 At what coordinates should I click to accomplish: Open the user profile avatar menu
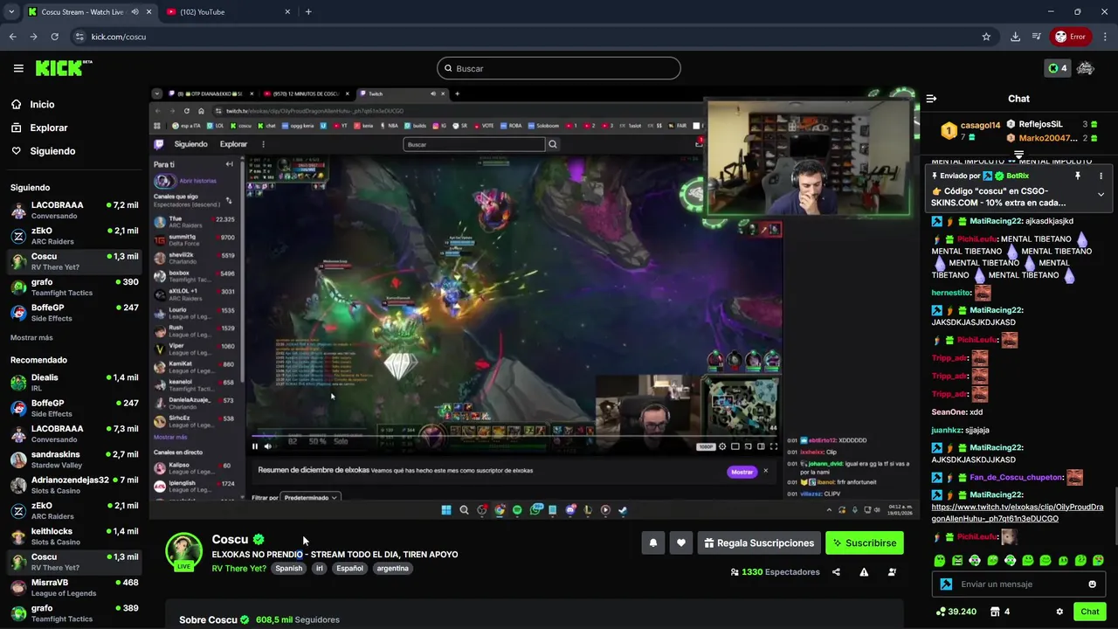click(x=1086, y=68)
